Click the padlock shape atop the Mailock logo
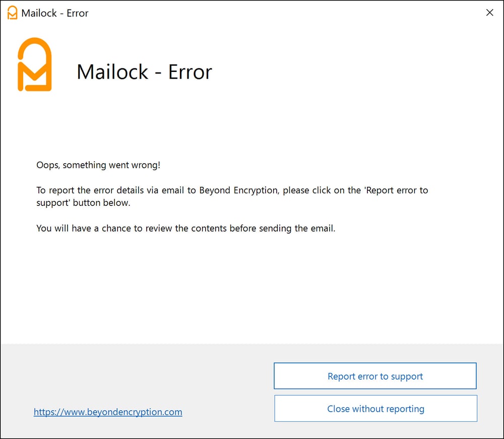Screen dimensions: 504x439 click(x=34, y=48)
